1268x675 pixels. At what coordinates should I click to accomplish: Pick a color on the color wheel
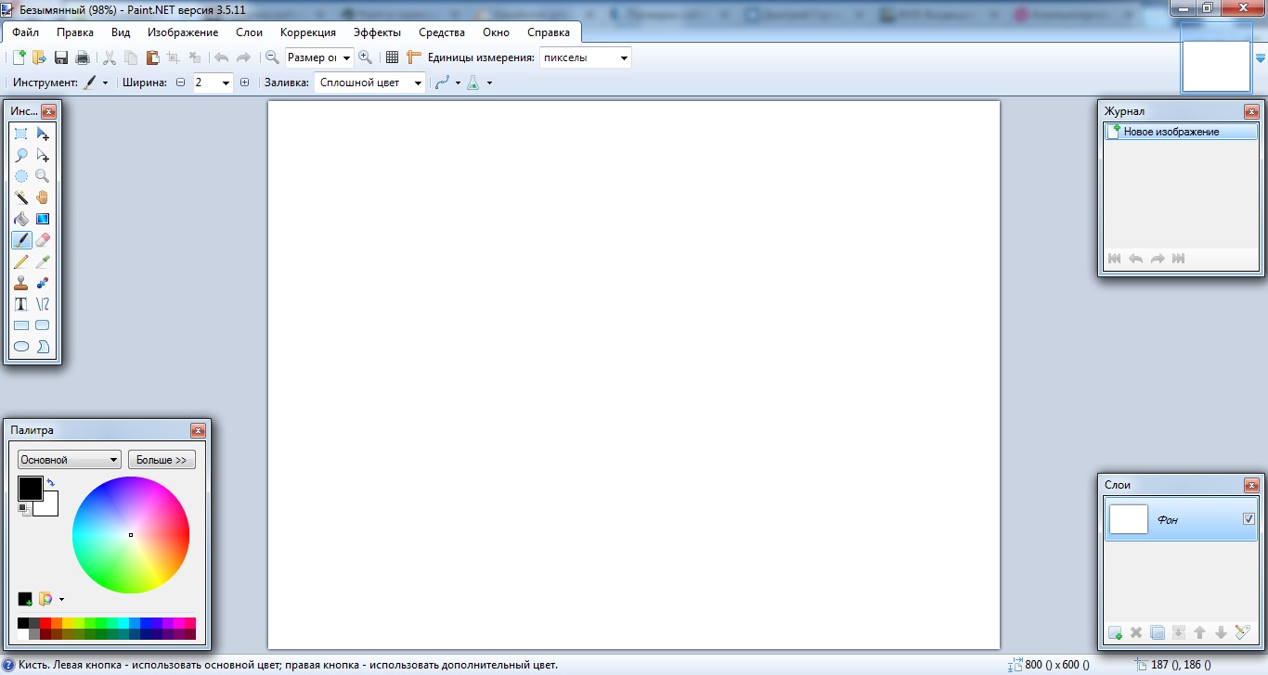131,535
